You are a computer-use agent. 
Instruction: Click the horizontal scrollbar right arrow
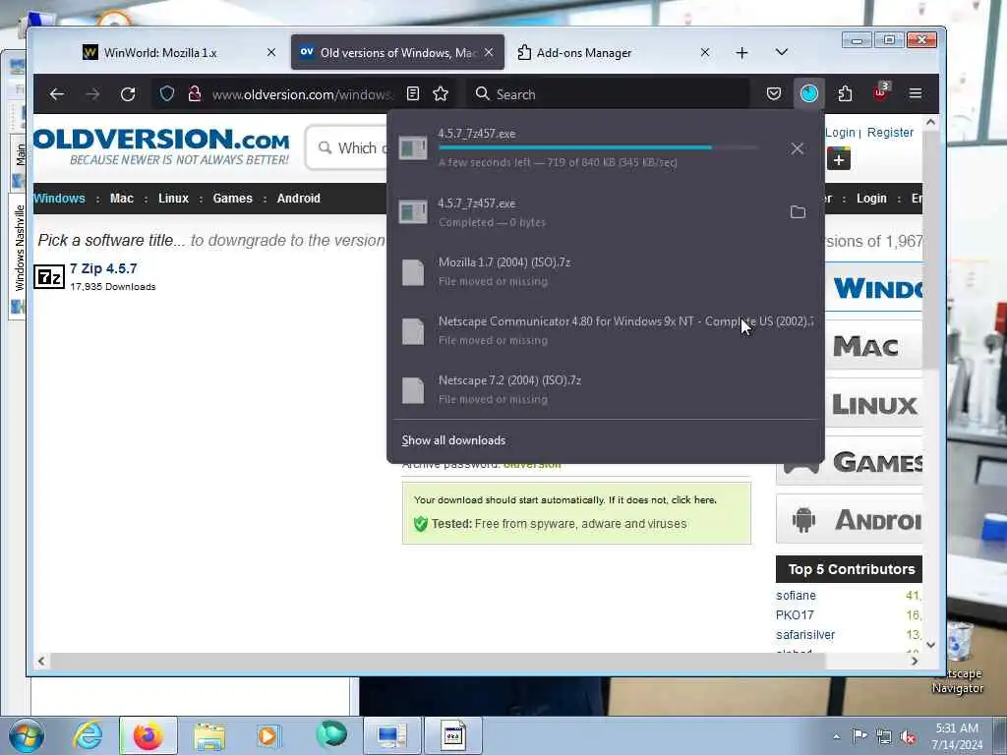(915, 661)
